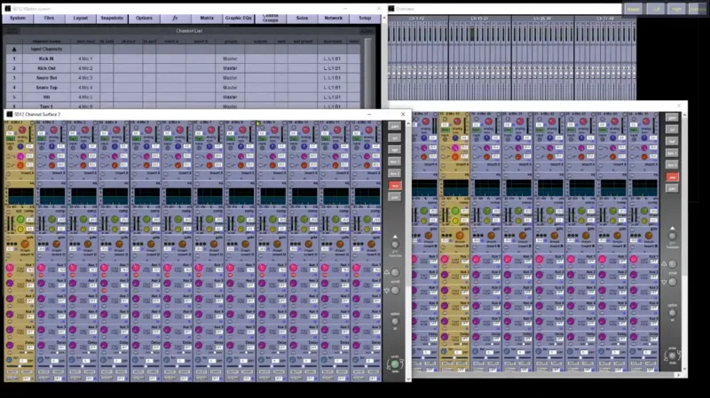The image size is (710, 398).
Task: Adjust channel 1 red gain knob in Channel Surface 2
Action: [22, 130]
